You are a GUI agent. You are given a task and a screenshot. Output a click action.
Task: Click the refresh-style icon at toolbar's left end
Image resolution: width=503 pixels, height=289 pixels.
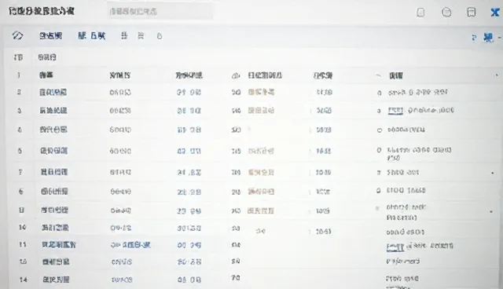point(17,35)
